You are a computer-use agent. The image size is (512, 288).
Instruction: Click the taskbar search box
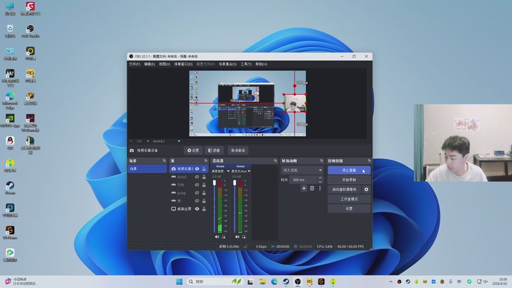coord(215,282)
